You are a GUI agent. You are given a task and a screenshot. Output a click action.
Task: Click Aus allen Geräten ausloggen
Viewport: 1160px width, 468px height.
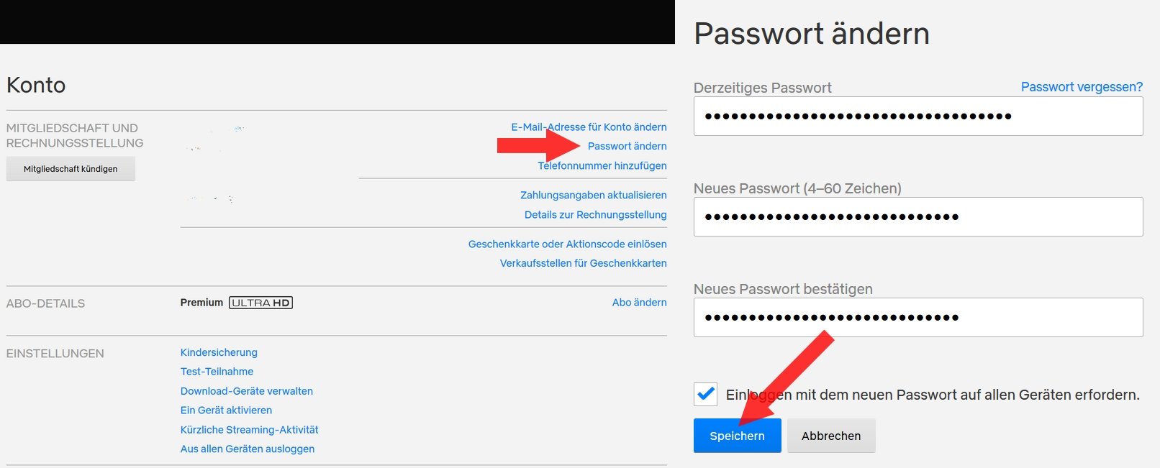pyautogui.click(x=248, y=449)
